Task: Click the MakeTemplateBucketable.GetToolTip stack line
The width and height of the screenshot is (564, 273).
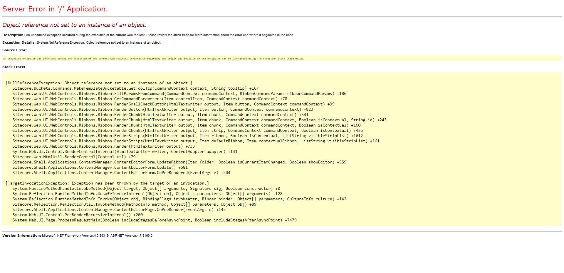Action: [136, 88]
